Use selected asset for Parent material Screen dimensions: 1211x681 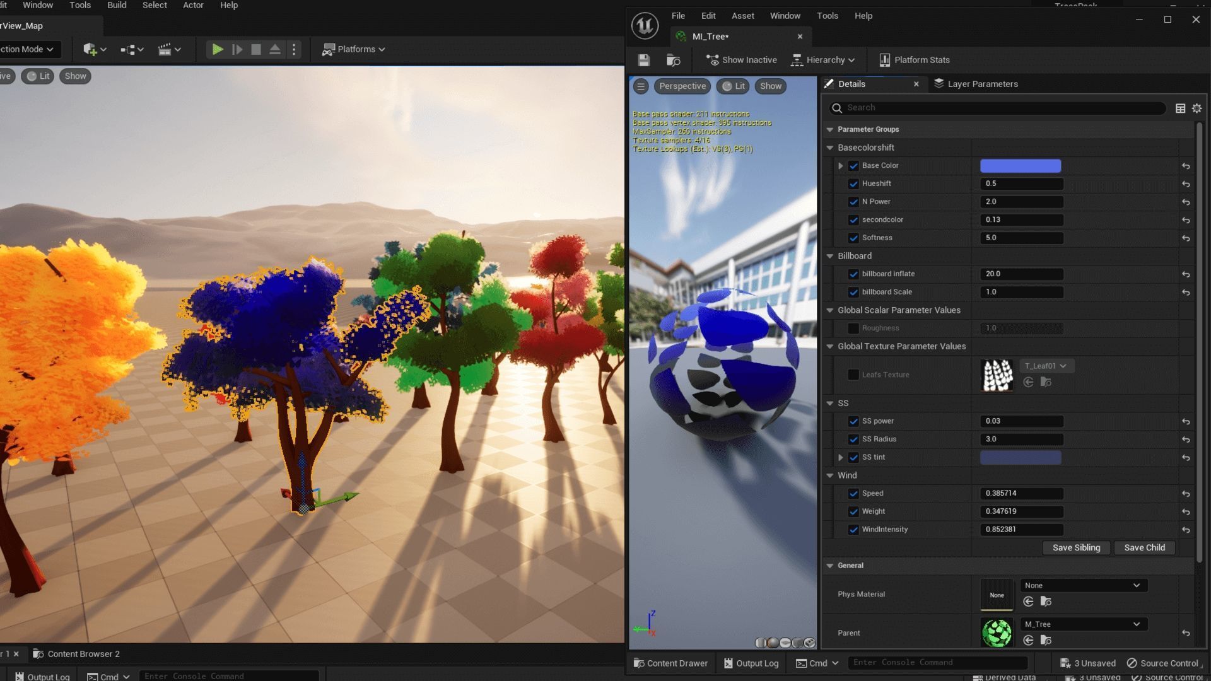click(x=1028, y=640)
